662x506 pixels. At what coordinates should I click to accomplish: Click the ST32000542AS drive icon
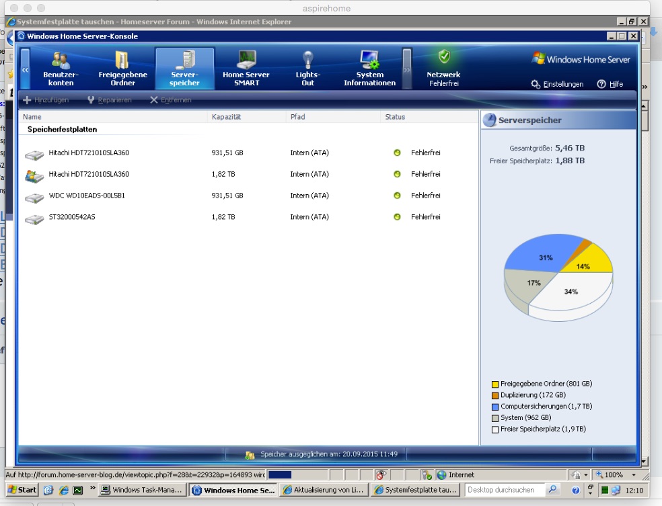(x=34, y=219)
